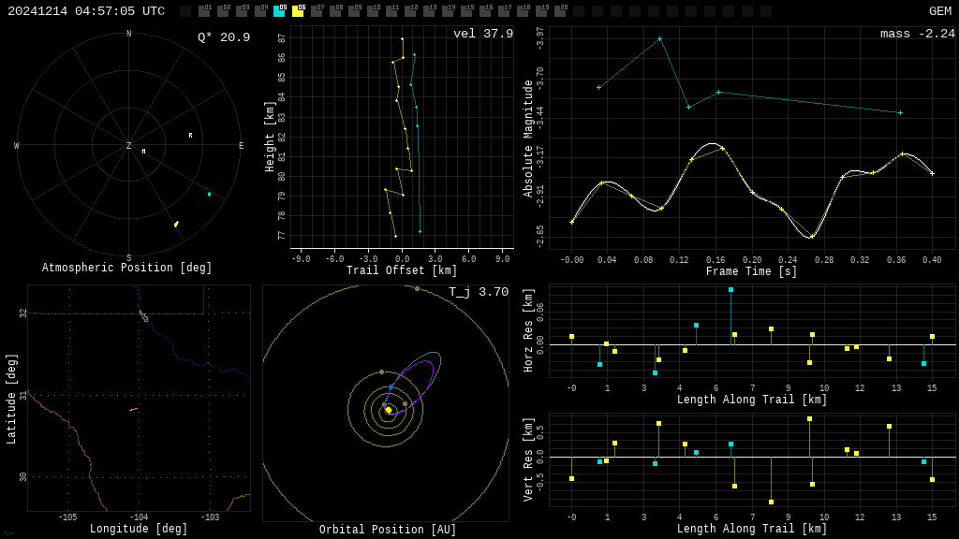Click the zenith 'Z' center of polar plot
The height and width of the screenshot is (539, 959).
pyautogui.click(x=129, y=146)
